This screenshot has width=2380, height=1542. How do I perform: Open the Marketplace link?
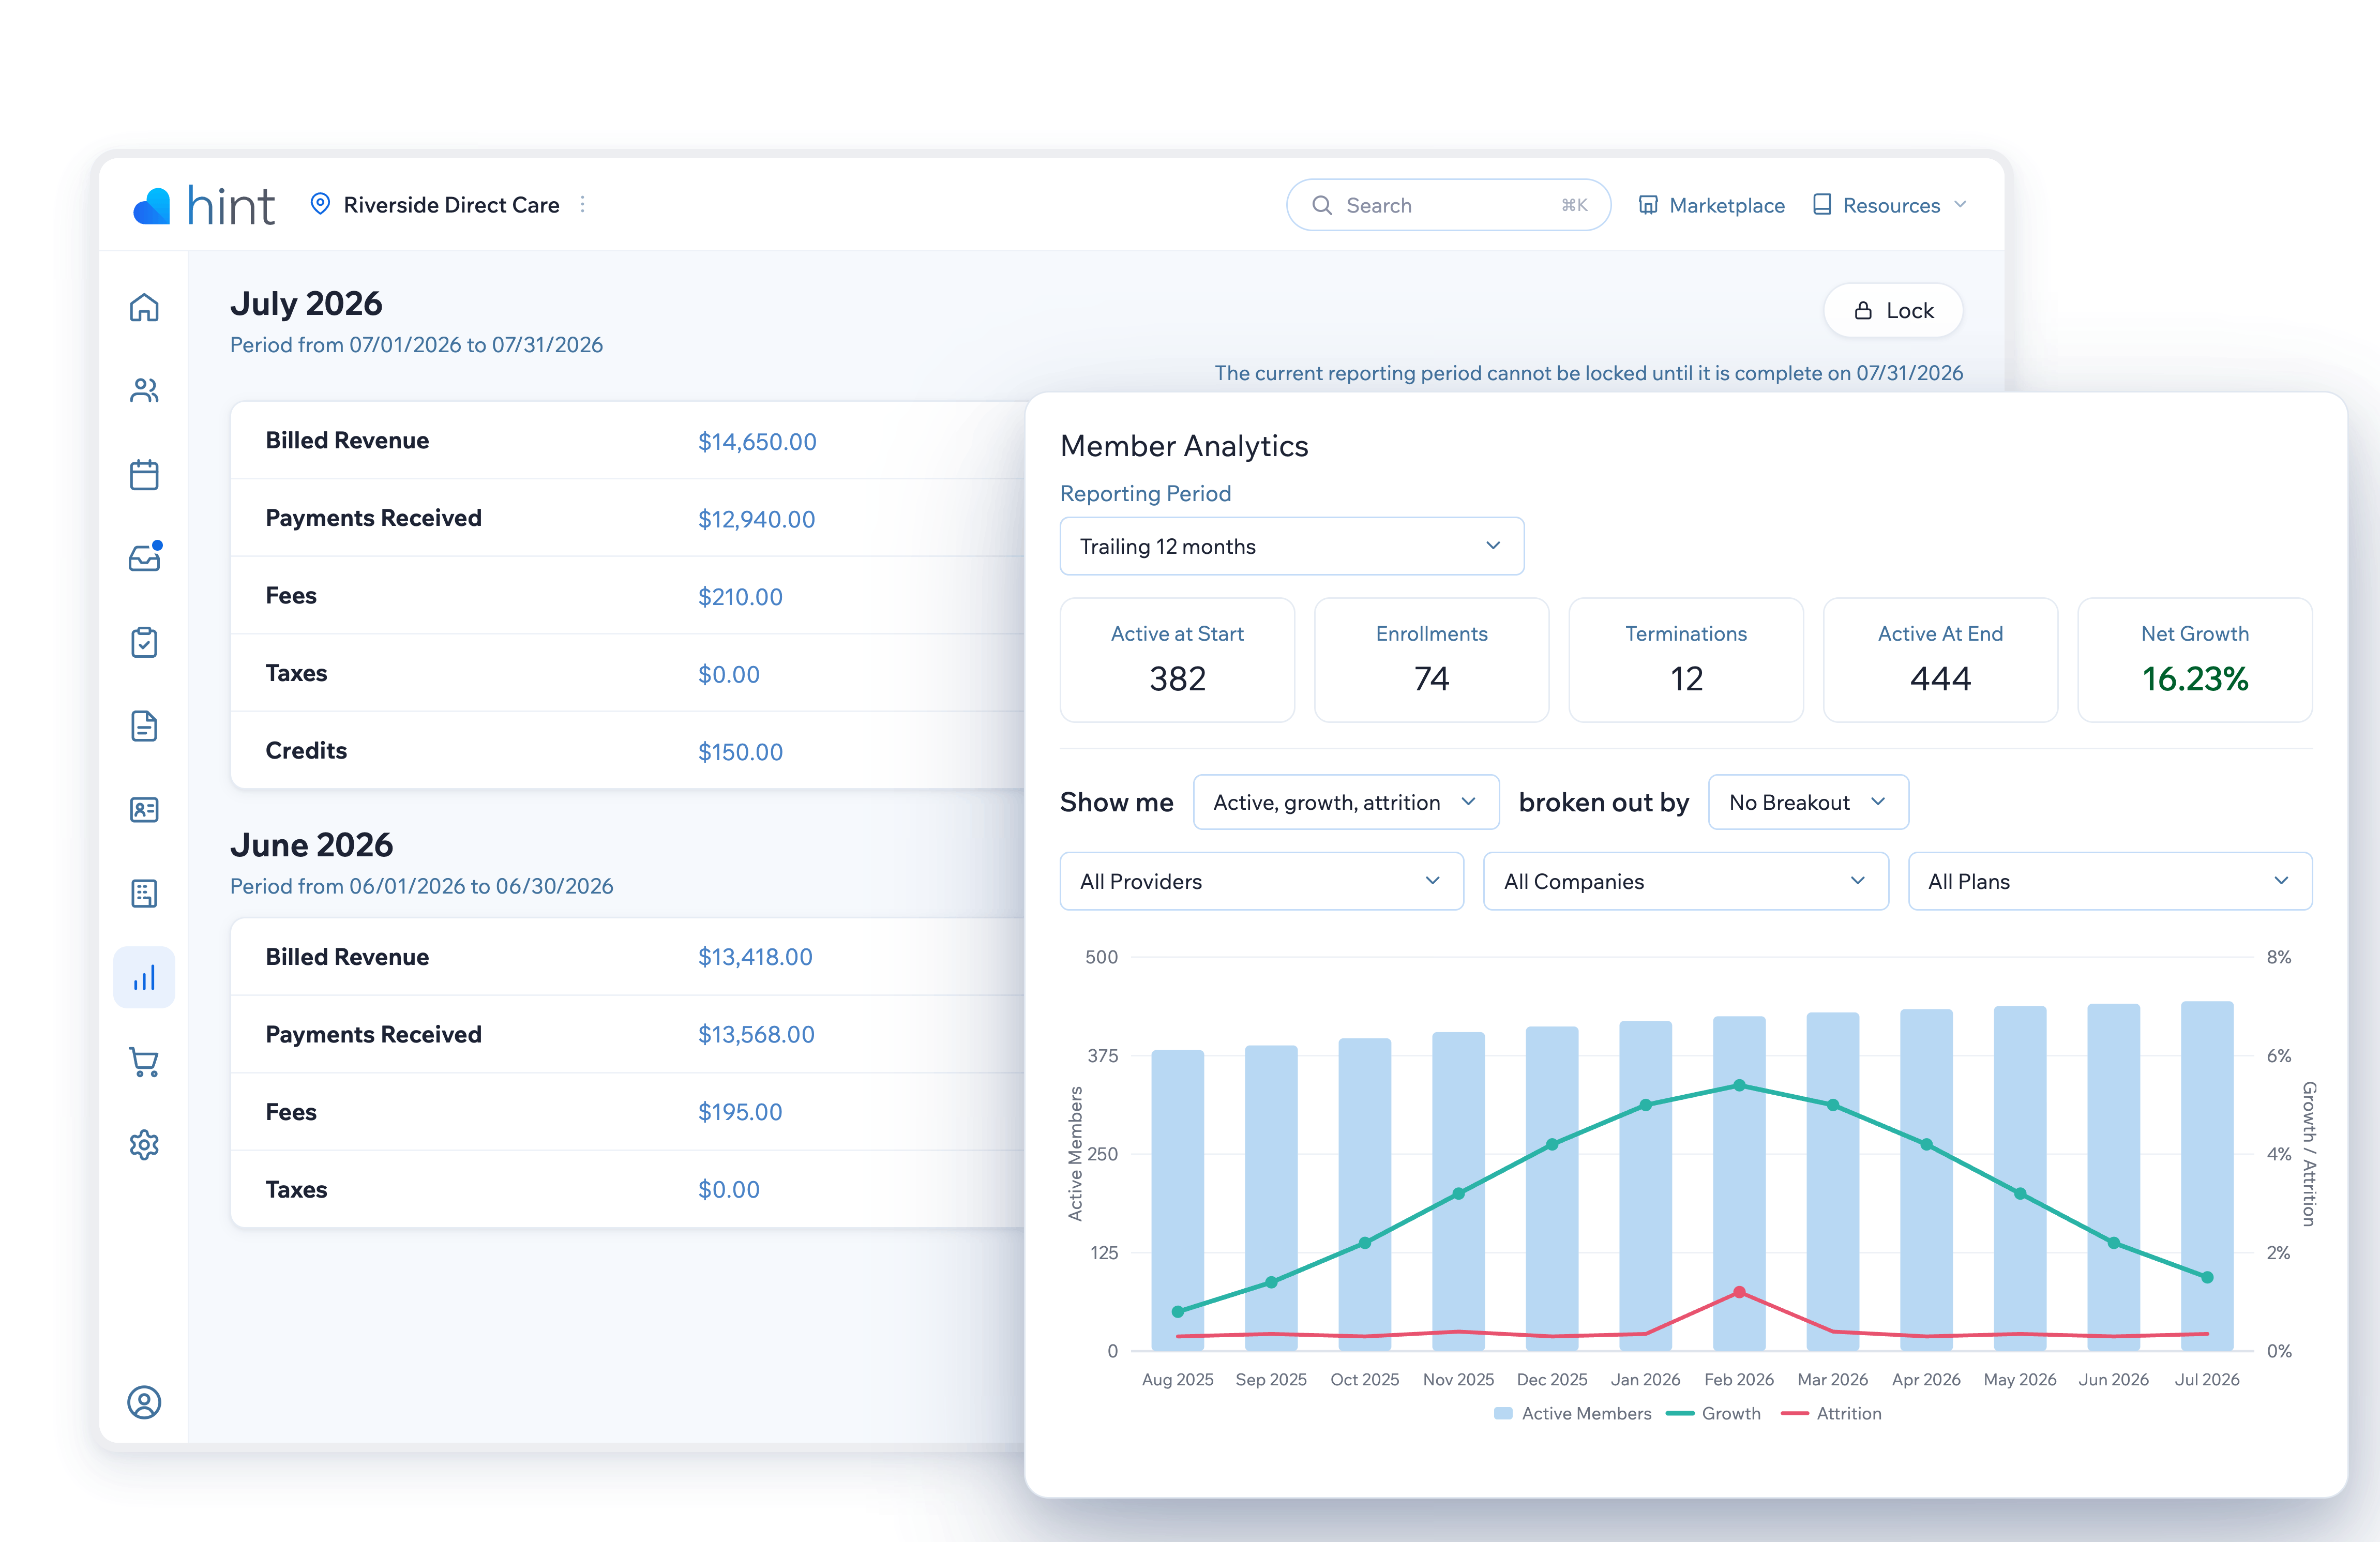(1711, 205)
